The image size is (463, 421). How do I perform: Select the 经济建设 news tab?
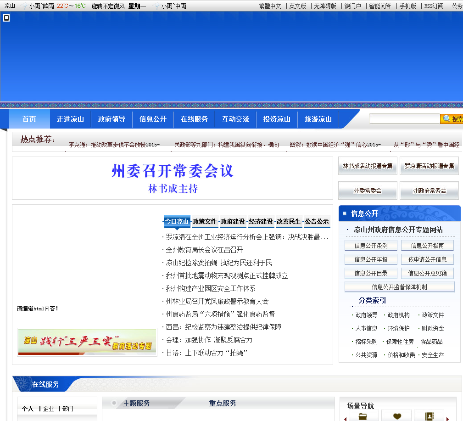[x=261, y=221]
